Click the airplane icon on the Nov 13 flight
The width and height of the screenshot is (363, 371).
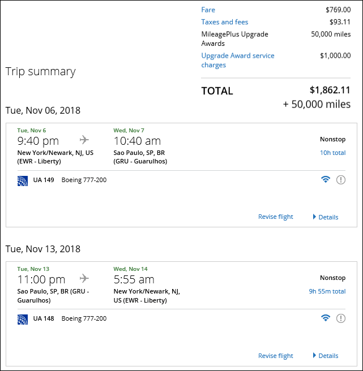(84, 278)
